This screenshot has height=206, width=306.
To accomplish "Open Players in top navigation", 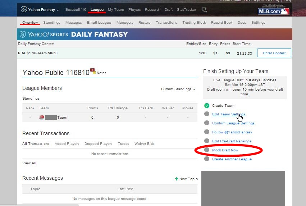I will pyautogui.click(x=134, y=10).
